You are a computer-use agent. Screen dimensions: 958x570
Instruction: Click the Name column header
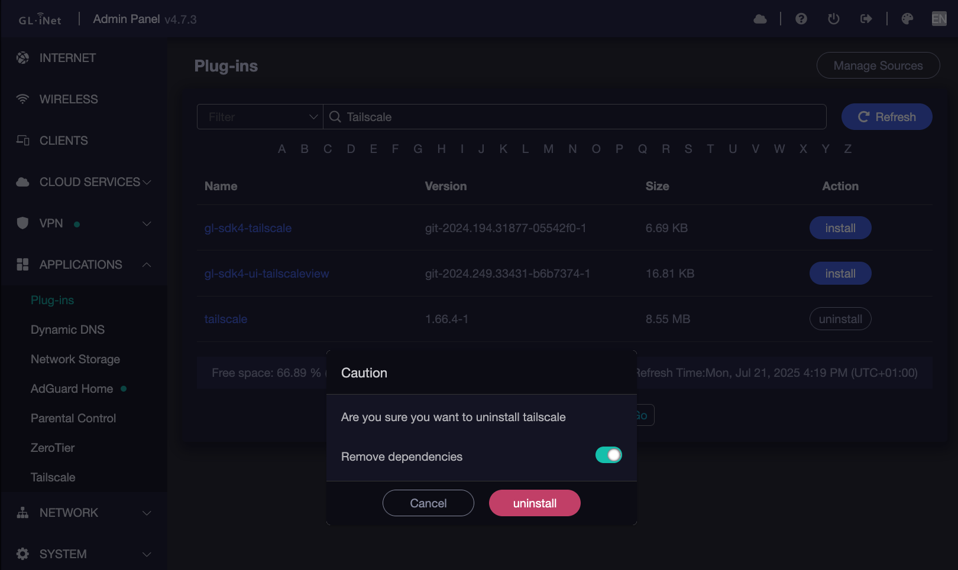point(221,186)
